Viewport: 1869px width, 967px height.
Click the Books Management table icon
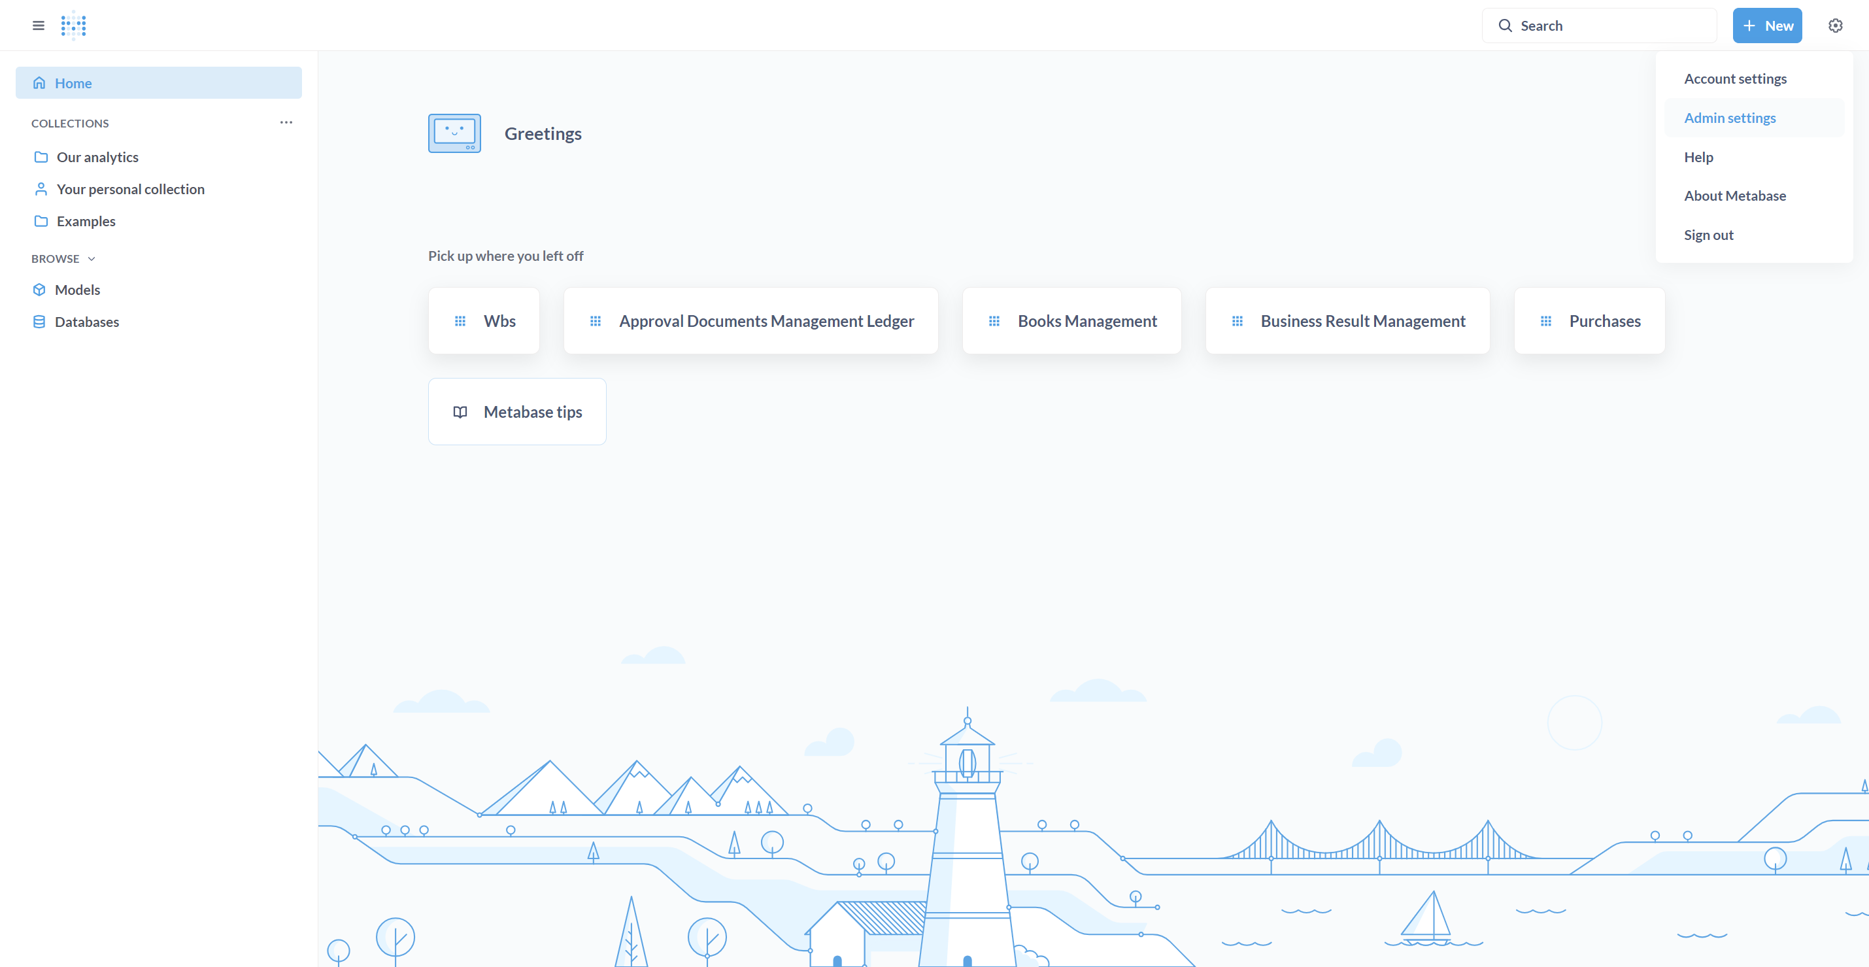click(994, 320)
